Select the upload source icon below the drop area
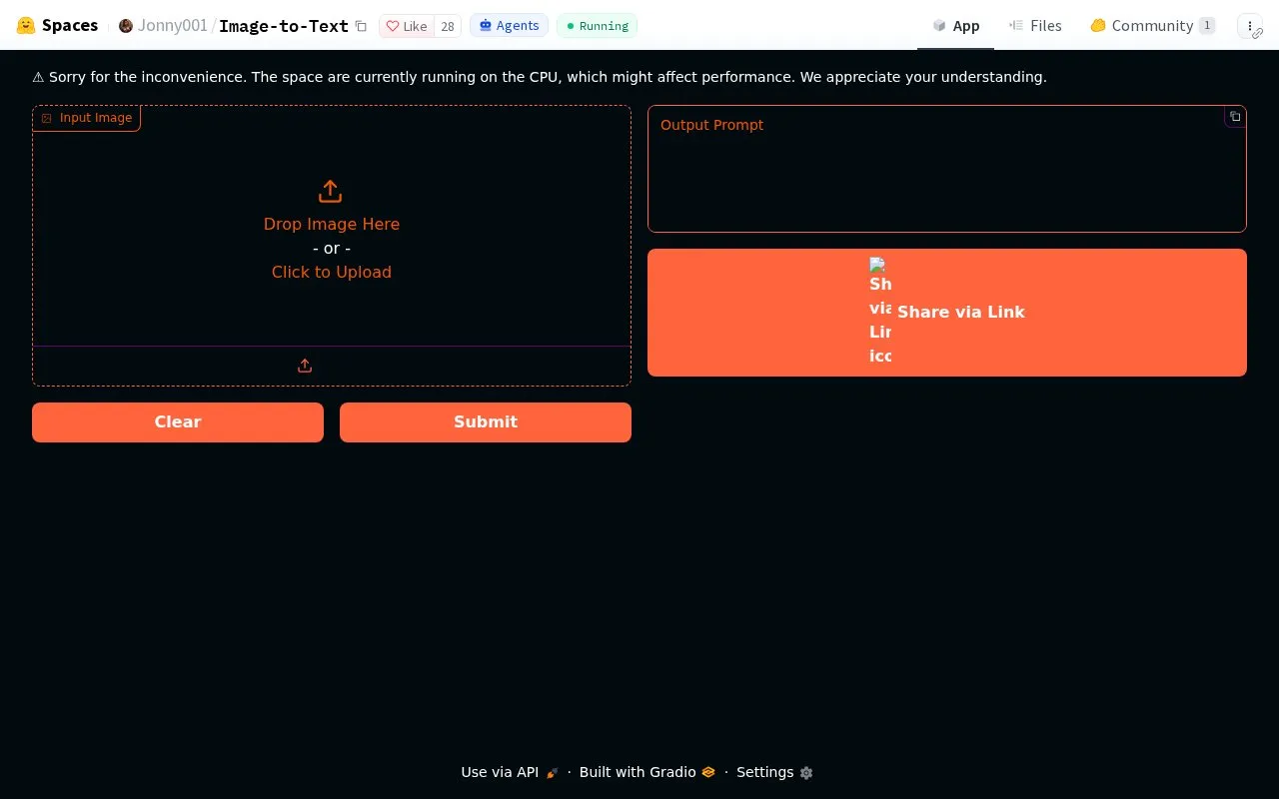This screenshot has height=799, width=1279. click(305, 366)
